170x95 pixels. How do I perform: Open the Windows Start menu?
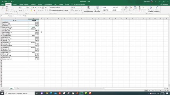pos(2,93)
